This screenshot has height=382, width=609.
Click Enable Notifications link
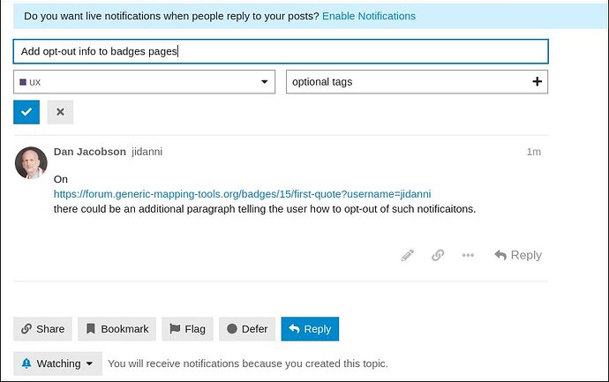point(369,16)
